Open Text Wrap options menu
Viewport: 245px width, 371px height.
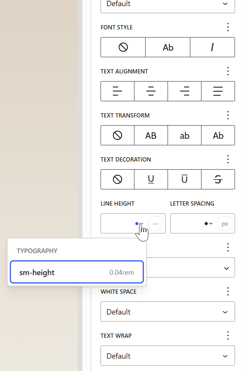click(x=228, y=335)
